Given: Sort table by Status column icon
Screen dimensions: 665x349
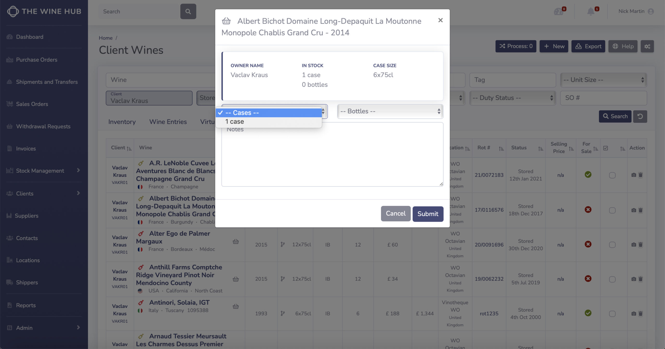Looking at the screenshot, I should click(x=541, y=148).
